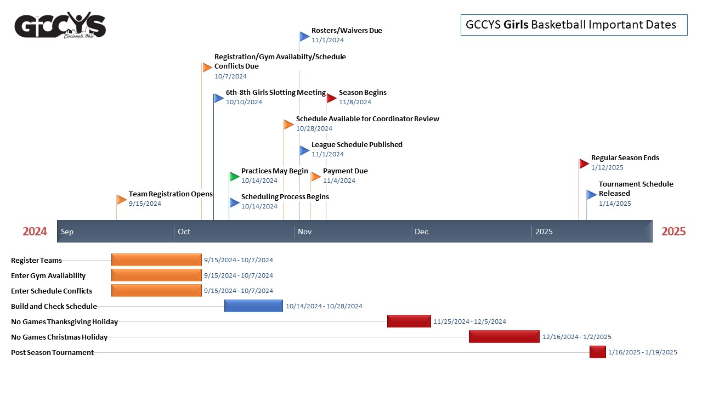The width and height of the screenshot is (702, 395).
Task: Click the Tournament Schedule Released flag
Action: coord(592,195)
